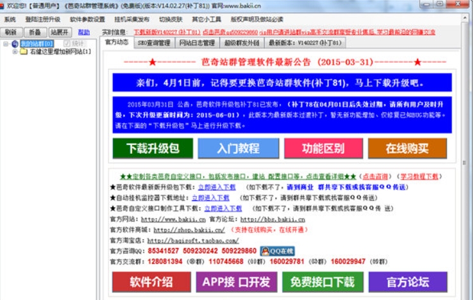
Task: Open the bagisoft.taobao.com link
Action: 193,241
